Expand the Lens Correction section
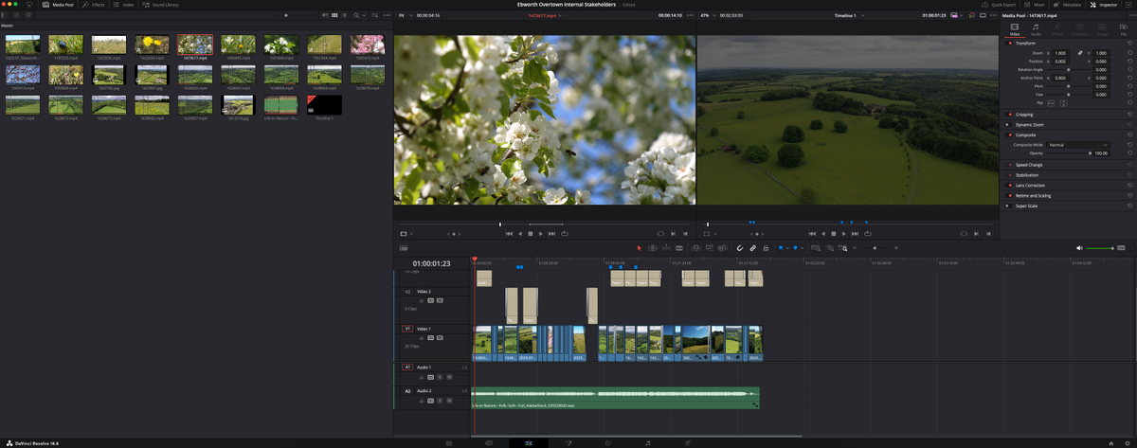Viewport: 1137px width, 448px height. pos(1031,186)
